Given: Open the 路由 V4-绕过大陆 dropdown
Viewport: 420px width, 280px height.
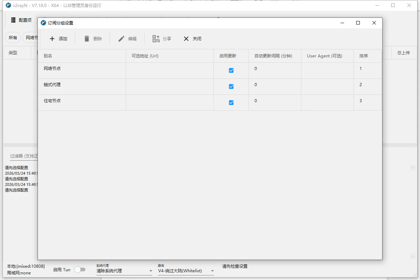Looking at the screenshot, I should (x=186, y=271).
